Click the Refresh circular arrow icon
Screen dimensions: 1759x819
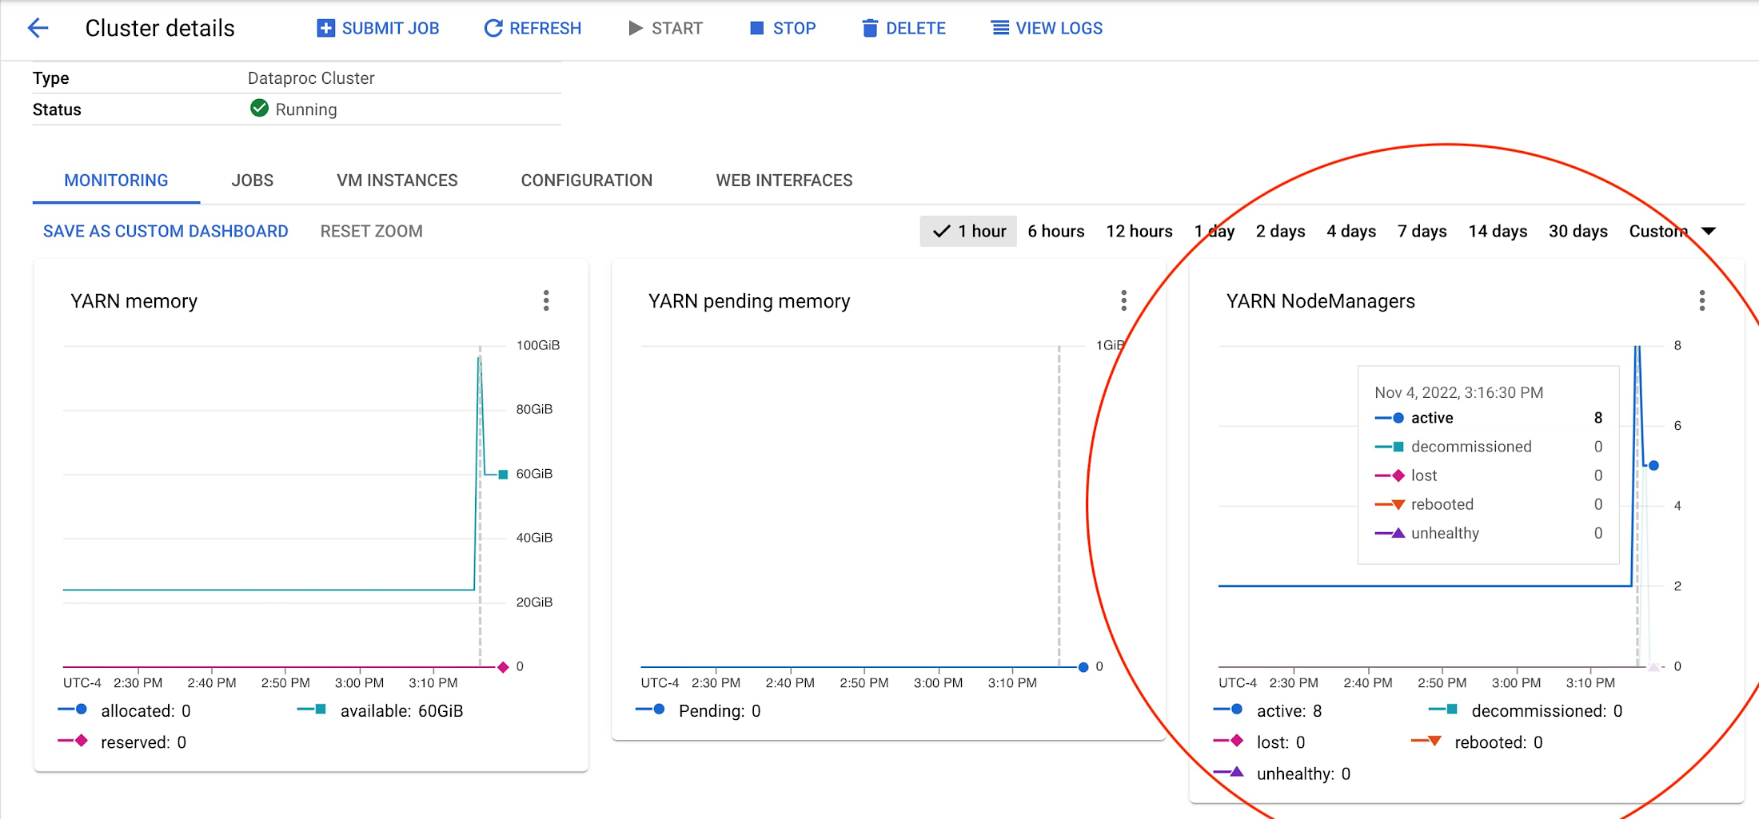493,28
